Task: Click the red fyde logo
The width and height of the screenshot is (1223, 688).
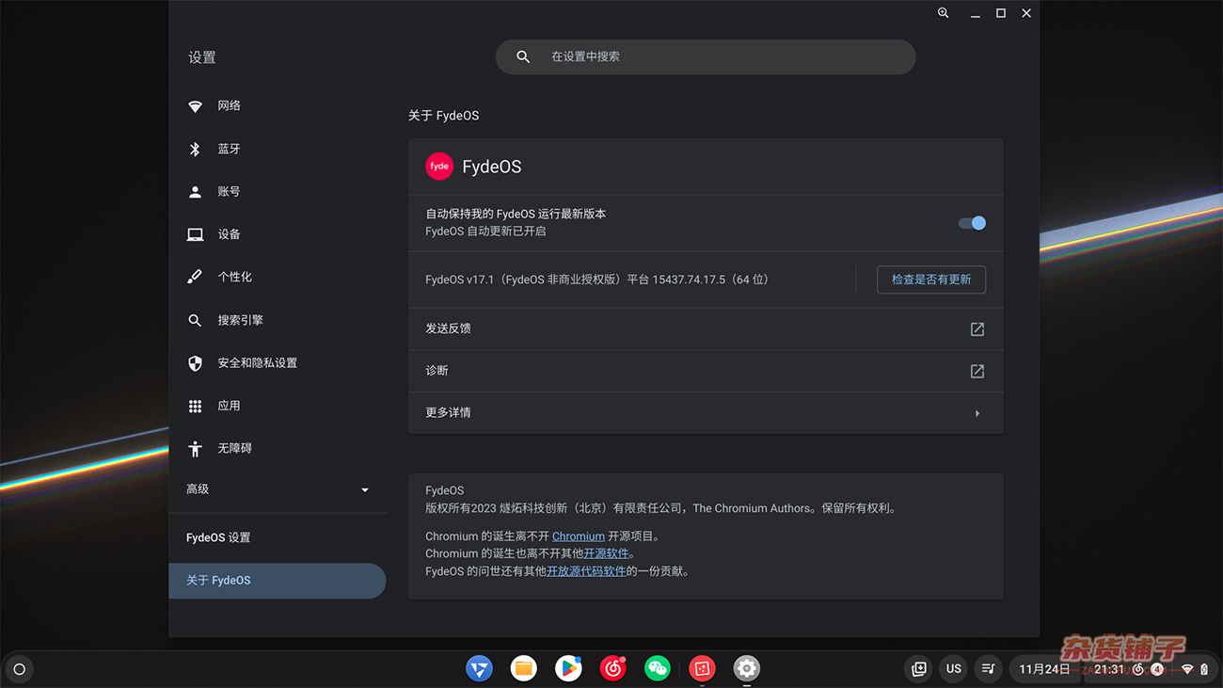Action: [439, 167]
